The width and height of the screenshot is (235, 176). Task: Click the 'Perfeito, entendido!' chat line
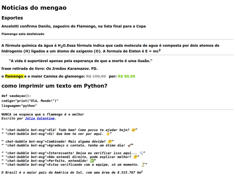click(49, 161)
